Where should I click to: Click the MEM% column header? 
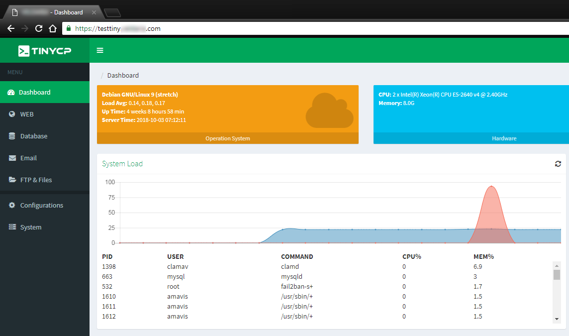pyautogui.click(x=483, y=256)
